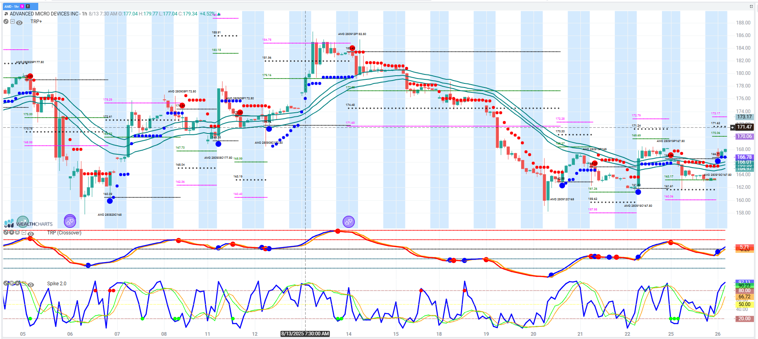Viewport: 758px width, 339px height.
Task: Click the teal chart circle icon near WealthCharts
Action: (23, 222)
